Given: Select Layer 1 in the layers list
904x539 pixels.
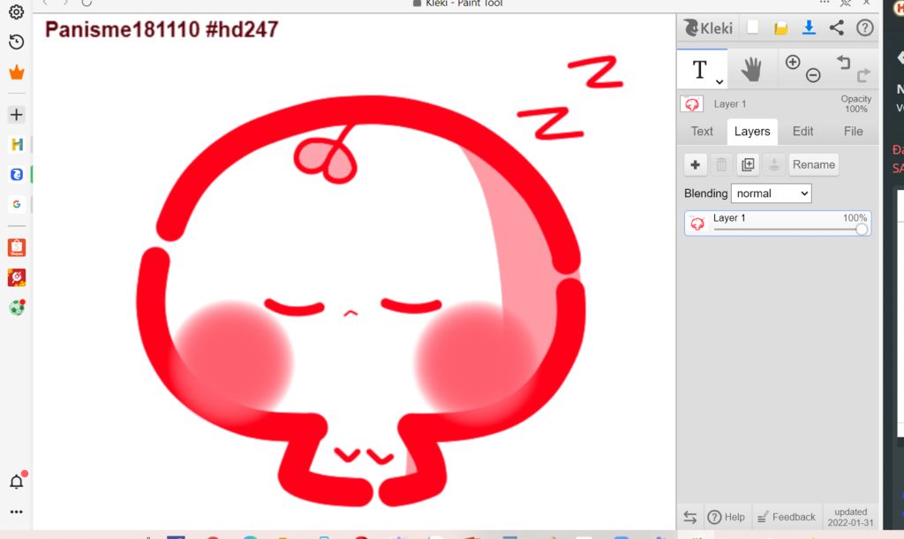Looking at the screenshot, I should pyautogui.click(x=778, y=224).
